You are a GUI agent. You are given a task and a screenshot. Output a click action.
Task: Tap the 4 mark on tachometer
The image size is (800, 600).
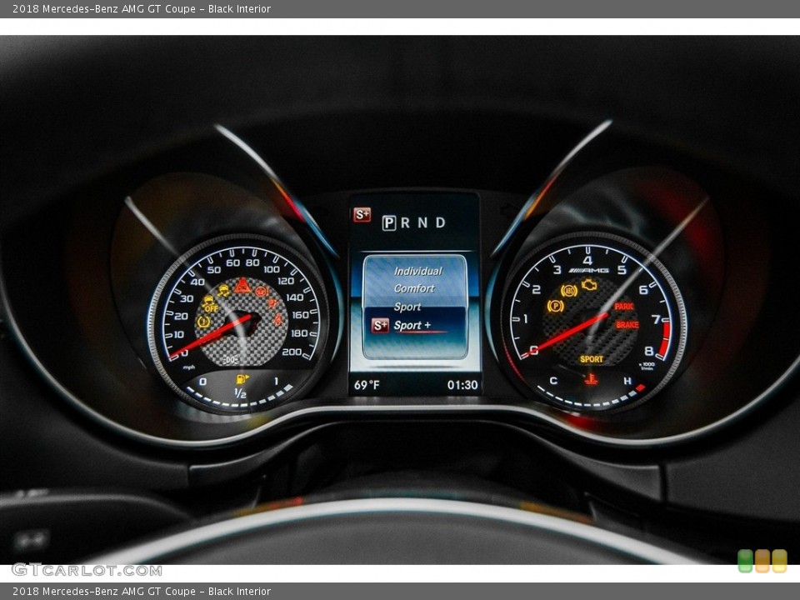587,260
